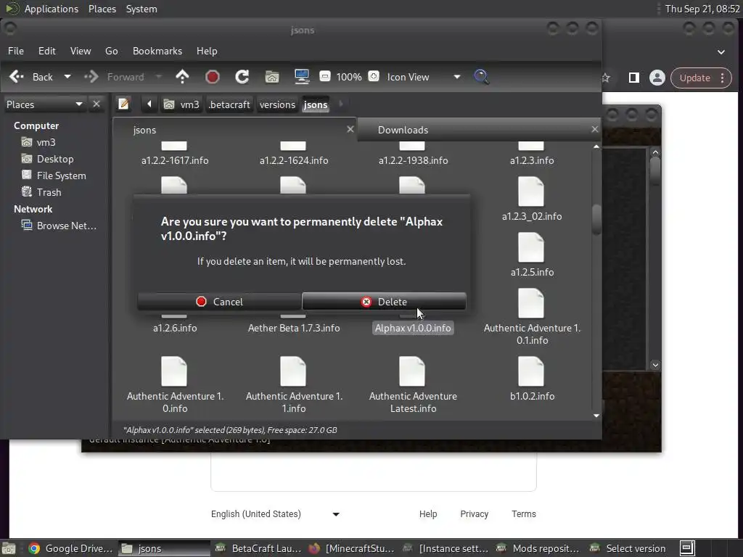Open the Applications panel menu
Image resolution: width=743 pixels, height=557 pixels.
(x=52, y=9)
